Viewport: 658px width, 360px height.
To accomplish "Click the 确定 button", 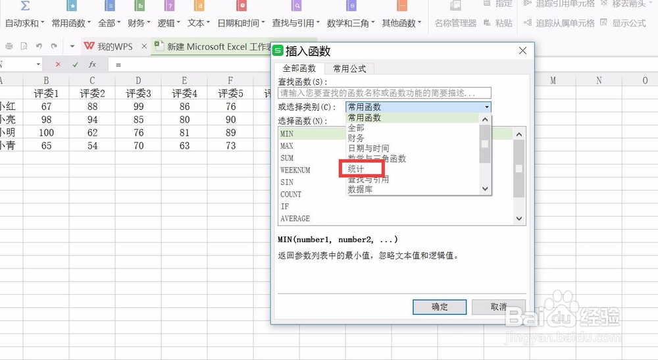I will [x=440, y=307].
